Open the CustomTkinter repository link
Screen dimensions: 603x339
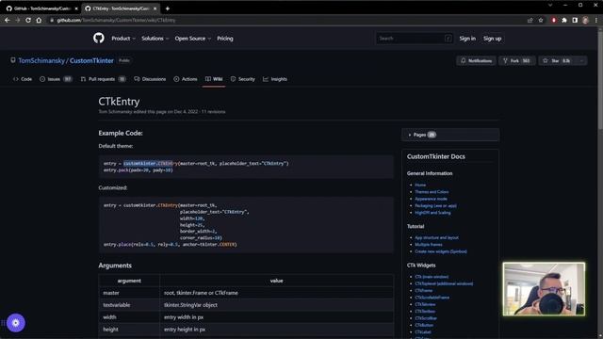[x=91, y=60]
